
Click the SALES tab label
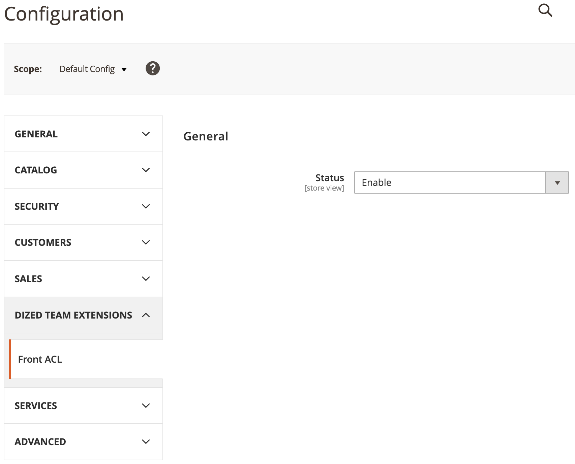tap(28, 279)
